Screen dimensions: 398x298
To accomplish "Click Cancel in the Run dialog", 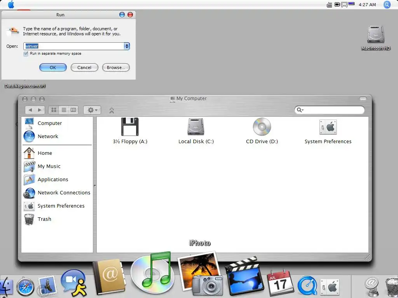I will click(84, 68).
